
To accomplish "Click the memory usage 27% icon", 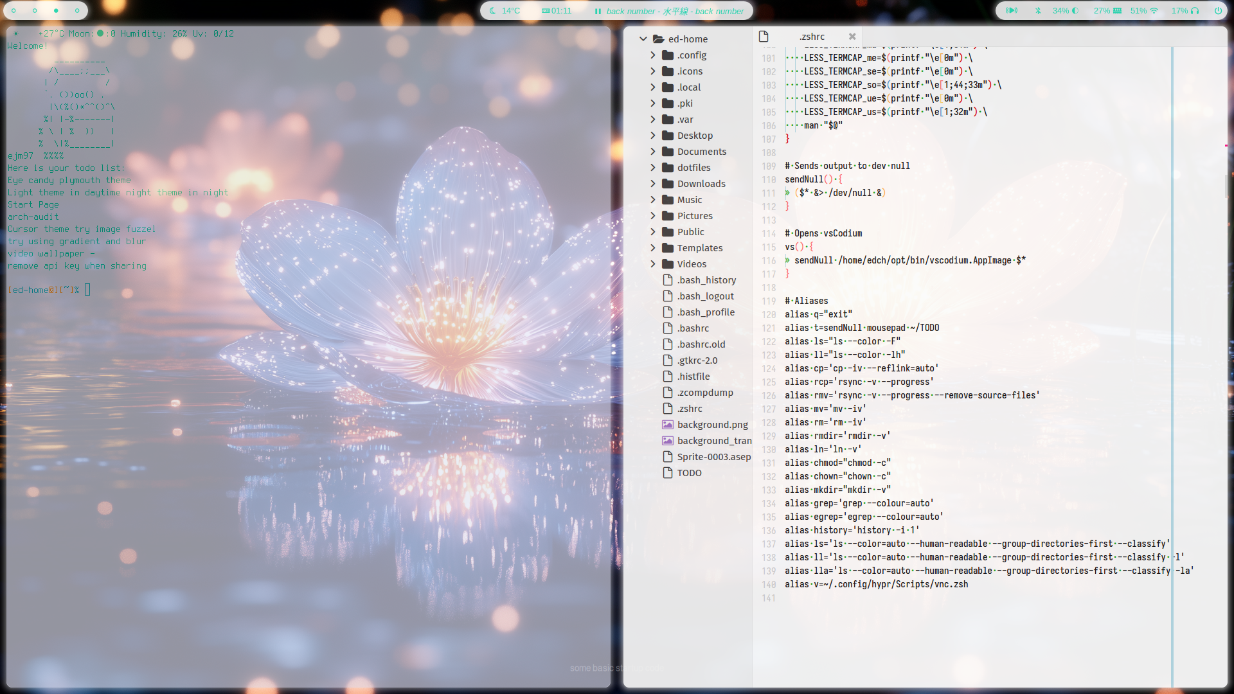I will pos(1108,11).
